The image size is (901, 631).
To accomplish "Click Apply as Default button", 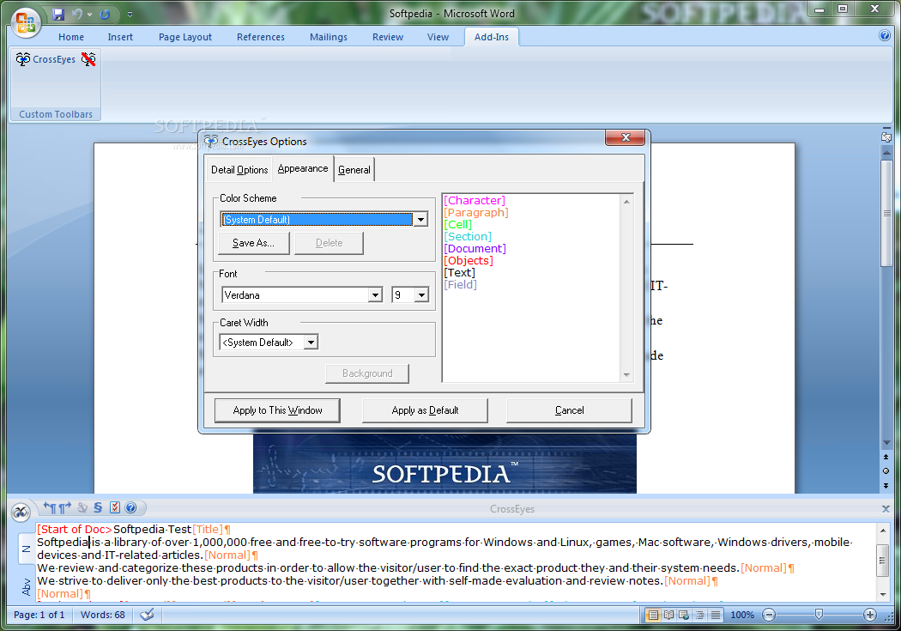I will (x=426, y=410).
